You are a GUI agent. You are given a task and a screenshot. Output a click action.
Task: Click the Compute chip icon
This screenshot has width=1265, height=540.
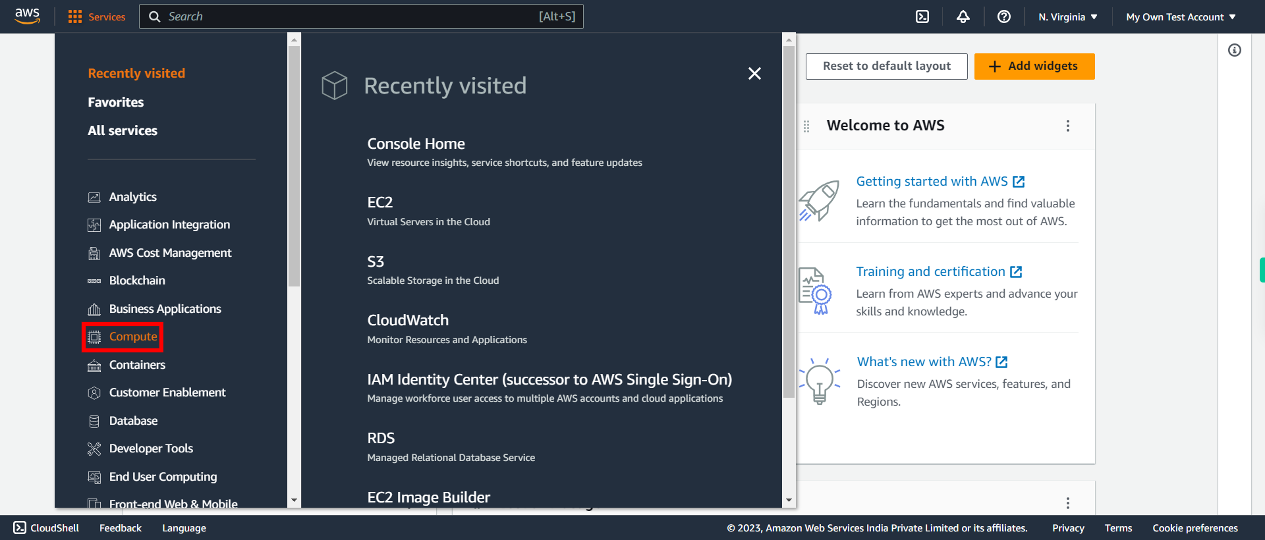pos(94,337)
